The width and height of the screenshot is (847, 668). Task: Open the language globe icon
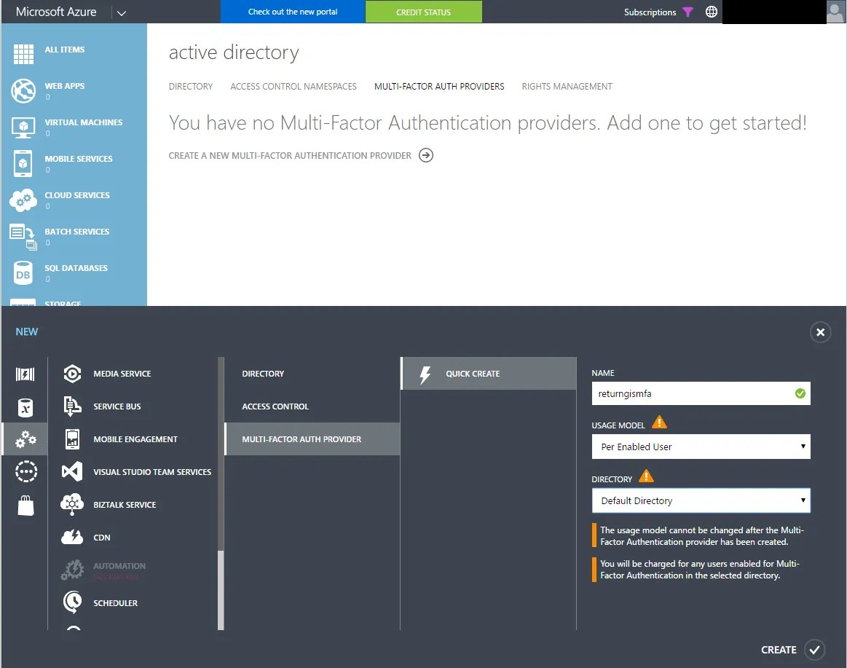click(712, 12)
